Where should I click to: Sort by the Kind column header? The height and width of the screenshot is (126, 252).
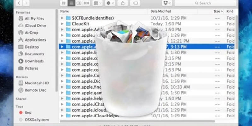[230, 11]
